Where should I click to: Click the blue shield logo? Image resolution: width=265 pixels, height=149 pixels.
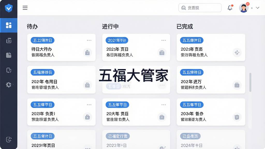pyautogui.click(x=9, y=8)
